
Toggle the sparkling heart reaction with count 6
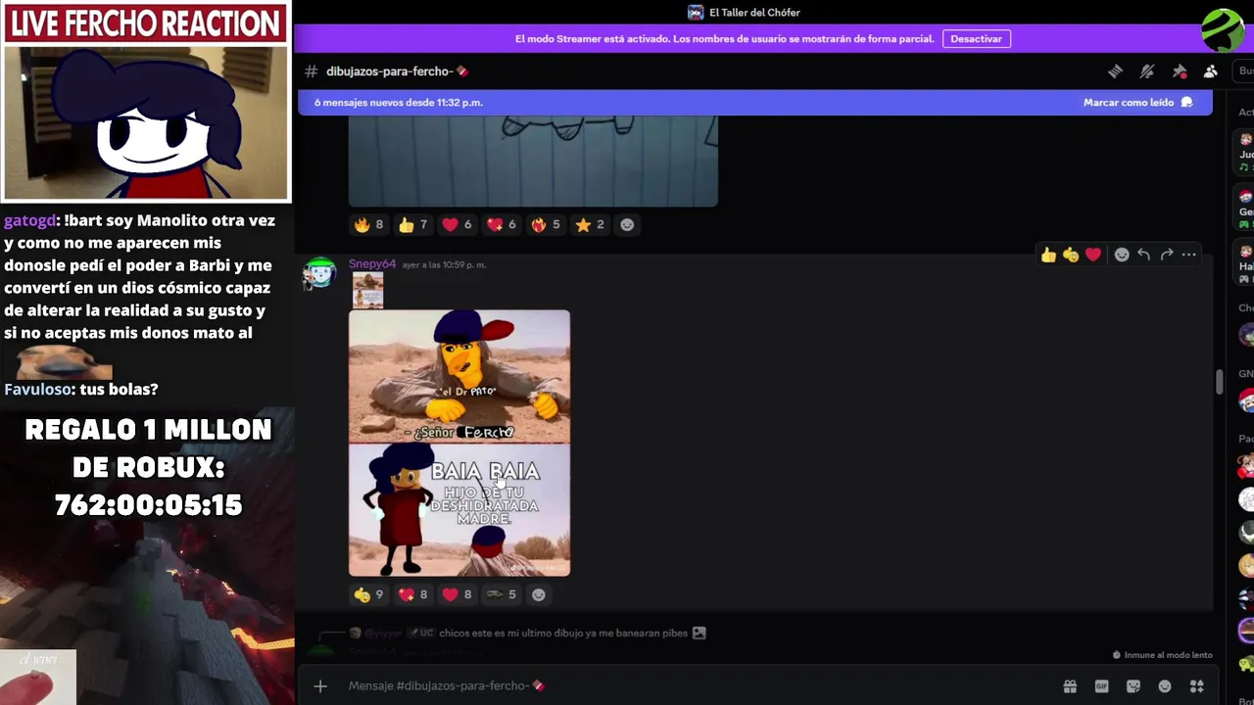coord(502,225)
